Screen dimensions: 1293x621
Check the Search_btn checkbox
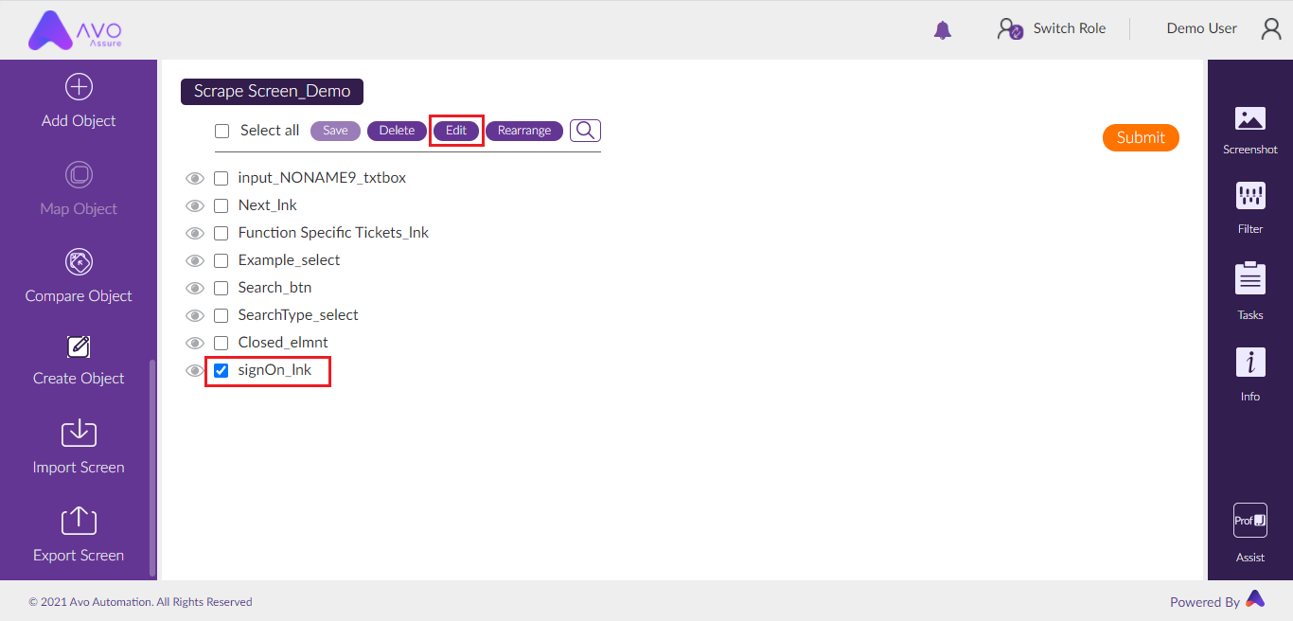(x=221, y=288)
